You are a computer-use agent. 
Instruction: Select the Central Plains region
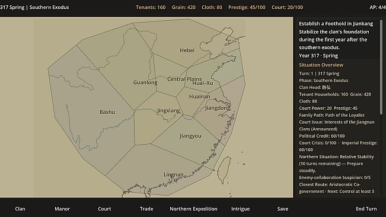point(184,79)
